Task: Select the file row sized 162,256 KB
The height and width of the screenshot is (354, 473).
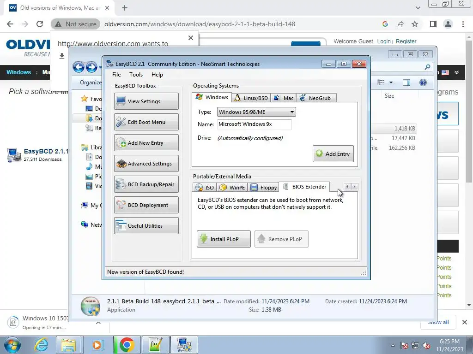Action: (x=394, y=148)
